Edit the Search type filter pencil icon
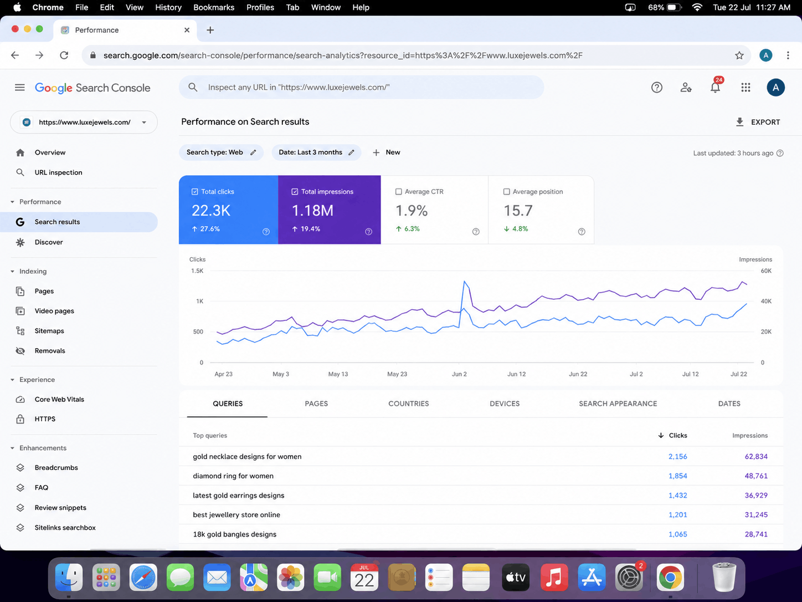Image resolution: width=802 pixels, height=602 pixels. point(253,152)
